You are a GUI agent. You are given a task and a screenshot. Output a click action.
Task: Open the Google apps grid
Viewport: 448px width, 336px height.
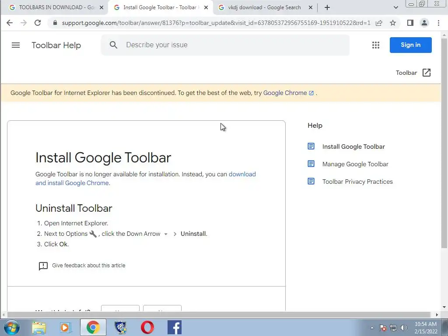(x=376, y=45)
